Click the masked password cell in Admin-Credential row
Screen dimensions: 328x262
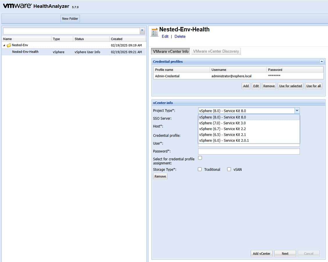tap(295, 76)
